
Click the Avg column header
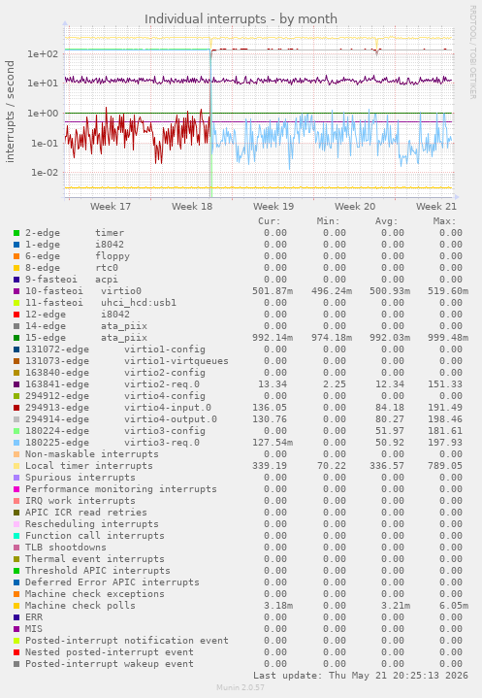[x=386, y=221]
